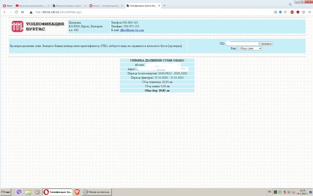This screenshot has height=196, width=313.
Task: Click the security warning triangle icon
Action: tap(31, 12)
